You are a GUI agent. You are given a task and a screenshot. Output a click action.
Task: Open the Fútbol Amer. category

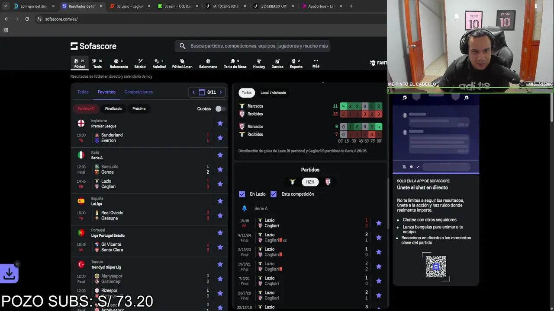click(182, 64)
